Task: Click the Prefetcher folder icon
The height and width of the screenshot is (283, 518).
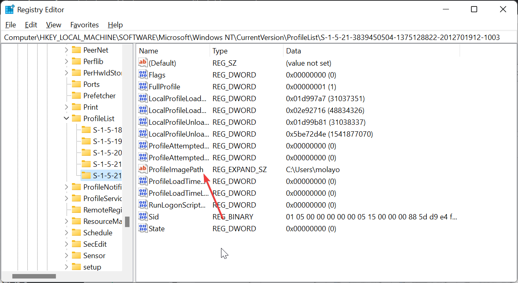Action: [76, 95]
